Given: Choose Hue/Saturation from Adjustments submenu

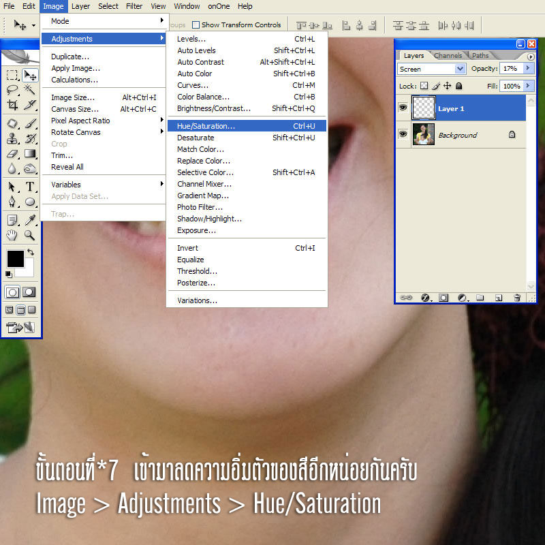Looking at the screenshot, I should (247, 126).
